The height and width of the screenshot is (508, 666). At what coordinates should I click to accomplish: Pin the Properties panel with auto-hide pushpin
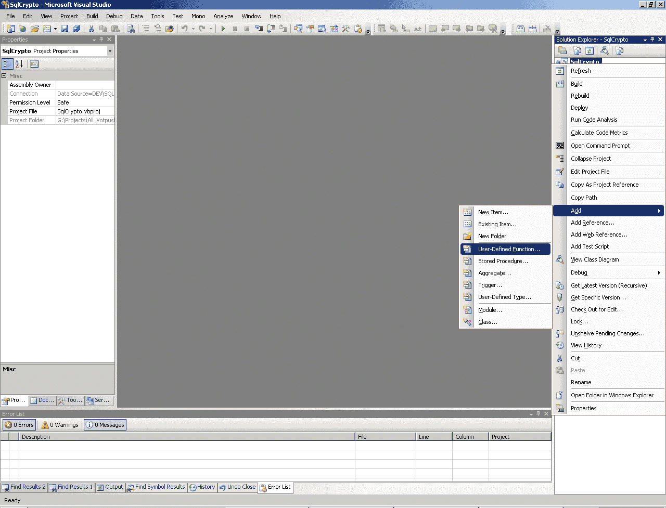click(101, 40)
